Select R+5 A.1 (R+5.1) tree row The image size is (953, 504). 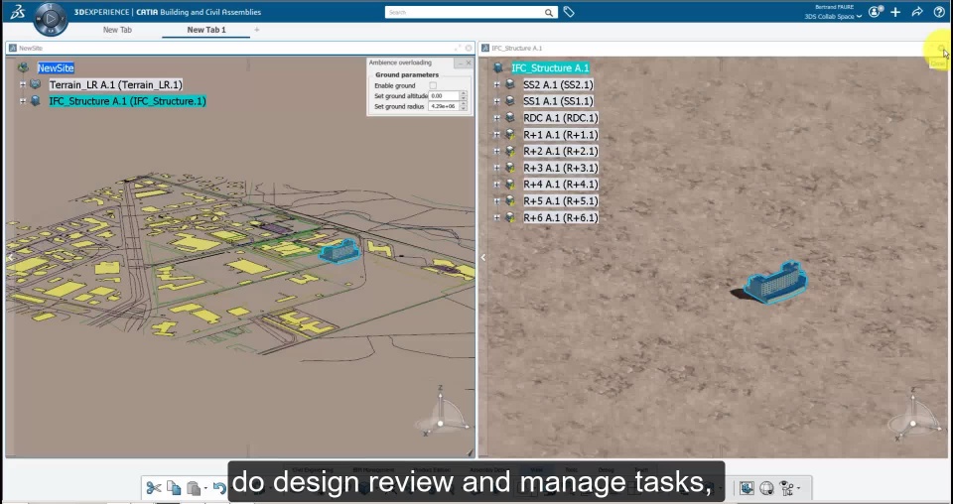coord(560,201)
